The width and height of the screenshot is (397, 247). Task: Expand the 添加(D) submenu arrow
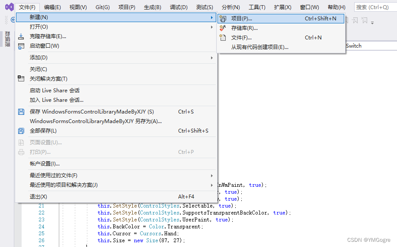click(211, 58)
